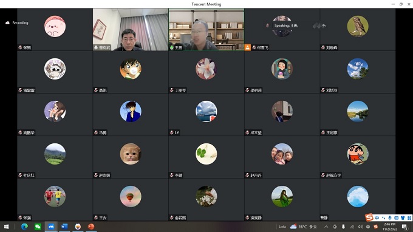Image resolution: width=413 pixels, height=232 pixels.
Task: Select the owl avatar participant tile
Action: tap(358, 29)
